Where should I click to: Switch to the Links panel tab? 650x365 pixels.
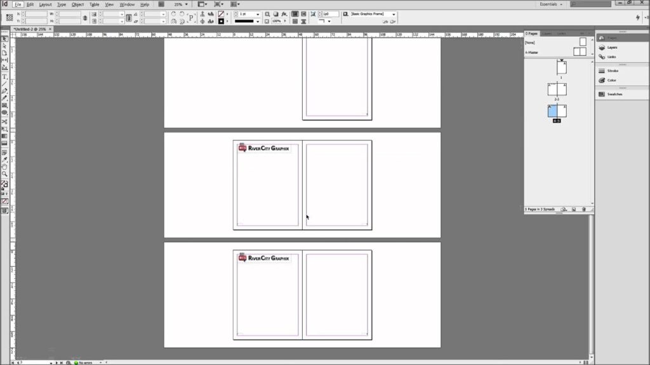click(562, 35)
